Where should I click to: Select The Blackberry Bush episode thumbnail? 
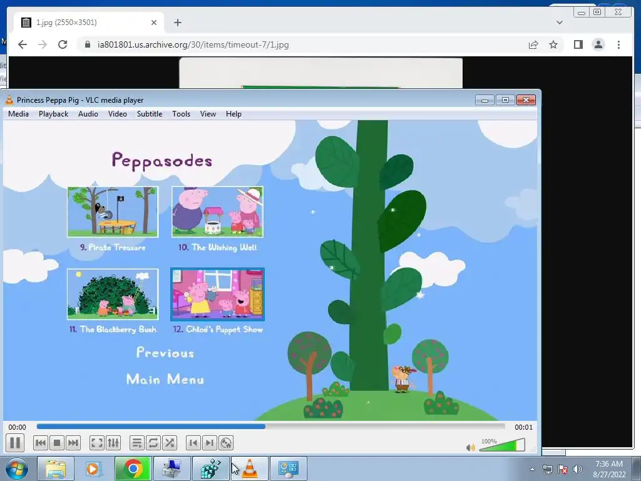pos(113,294)
